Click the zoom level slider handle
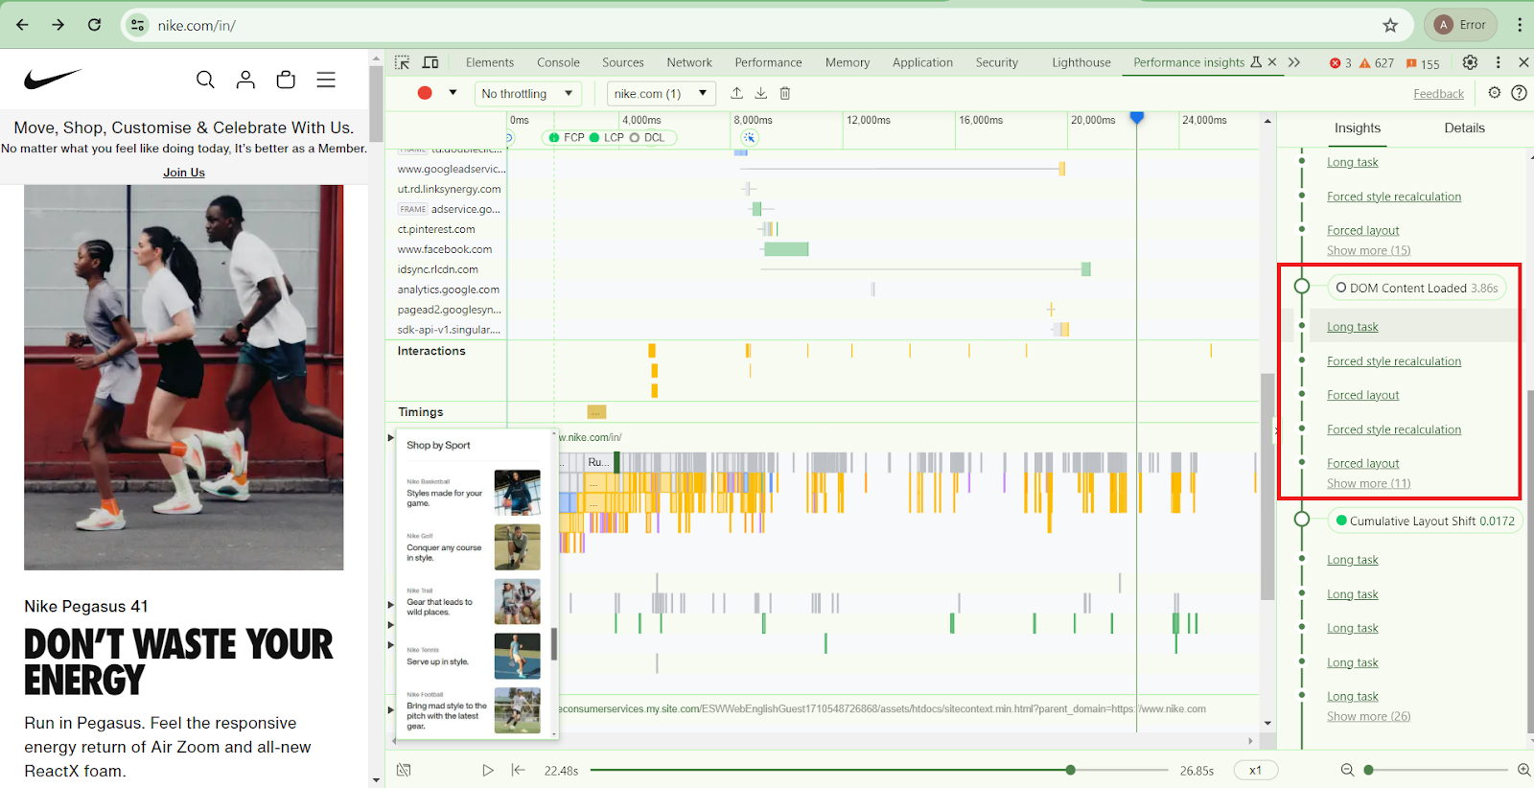The height and width of the screenshot is (788, 1534). pyautogui.click(x=1368, y=770)
